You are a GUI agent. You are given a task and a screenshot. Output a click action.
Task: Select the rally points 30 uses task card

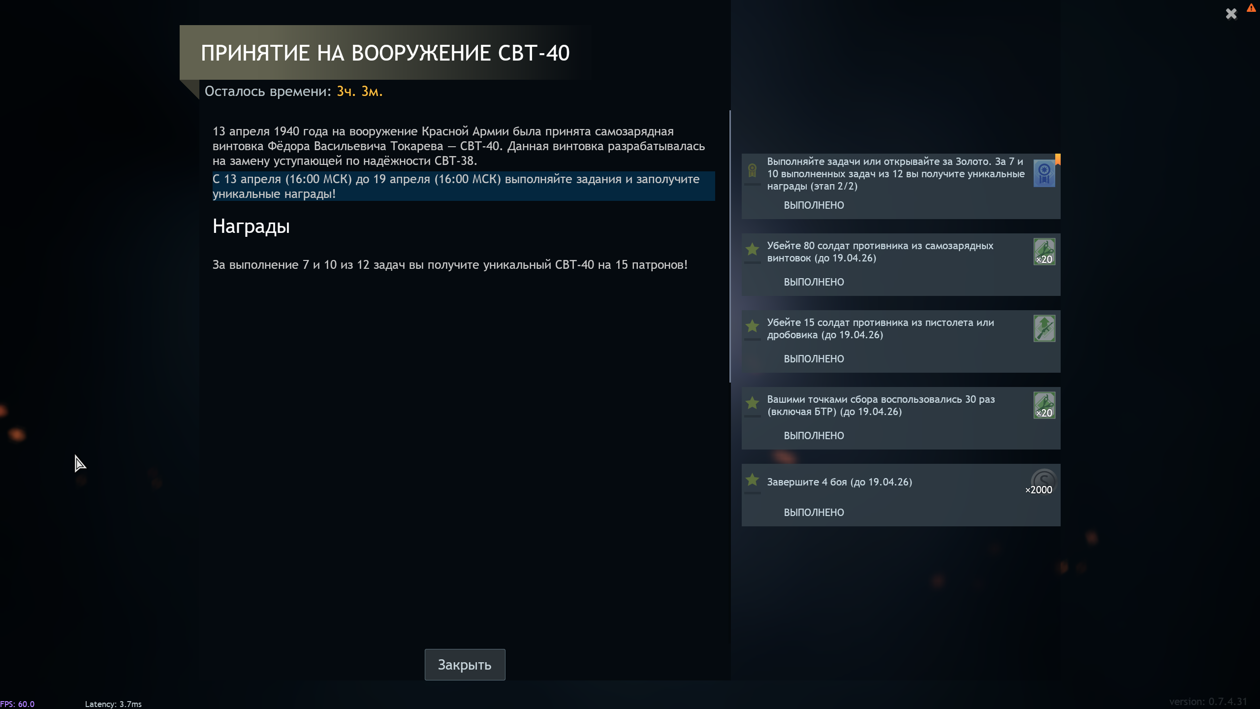pos(901,418)
